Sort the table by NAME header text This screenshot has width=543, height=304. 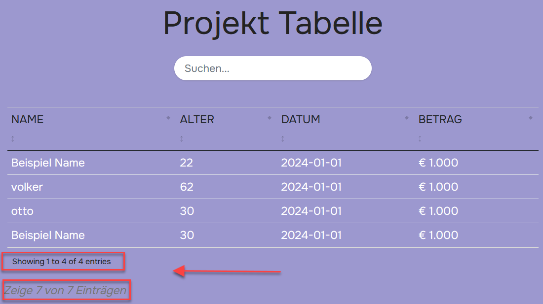click(x=28, y=119)
